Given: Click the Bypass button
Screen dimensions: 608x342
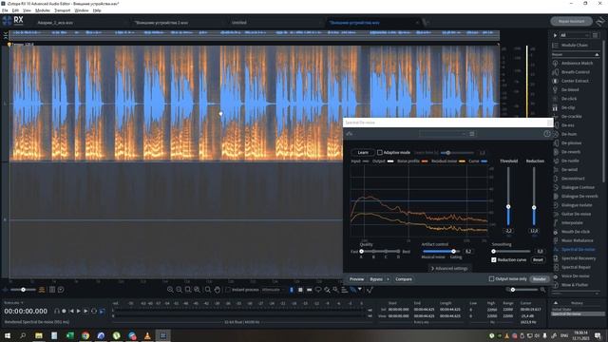Looking at the screenshot, I should pos(376,279).
